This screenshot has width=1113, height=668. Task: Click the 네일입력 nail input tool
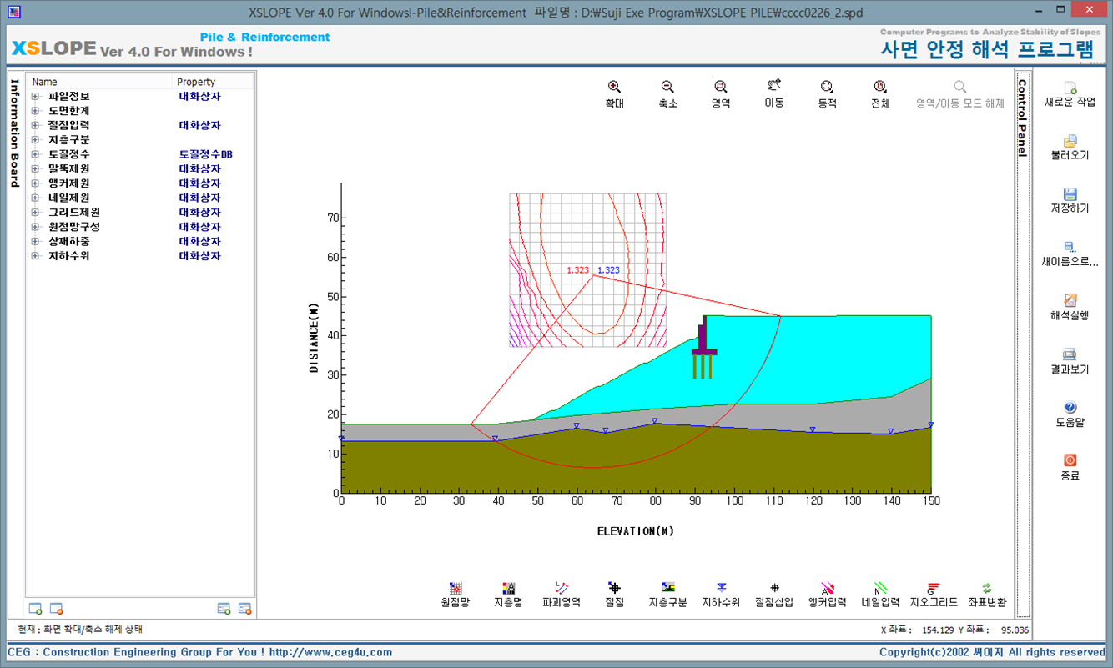(x=880, y=595)
